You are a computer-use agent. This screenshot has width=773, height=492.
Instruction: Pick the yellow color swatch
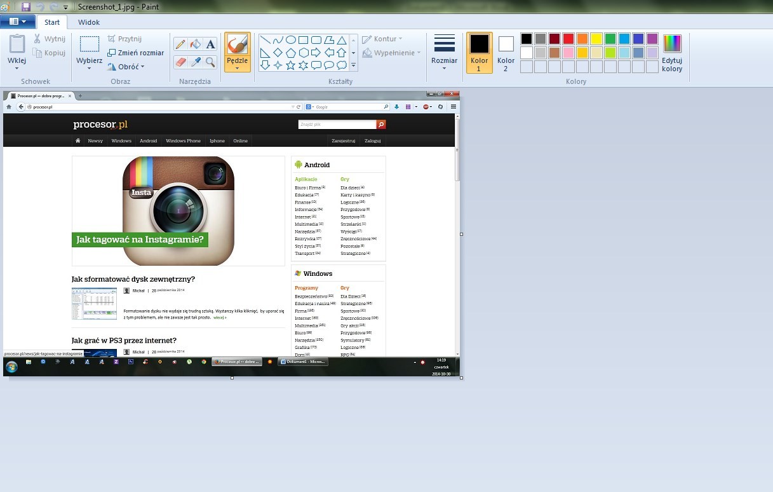point(596,39)
